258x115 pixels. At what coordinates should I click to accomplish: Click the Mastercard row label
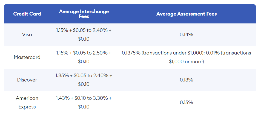coord(27,57)
